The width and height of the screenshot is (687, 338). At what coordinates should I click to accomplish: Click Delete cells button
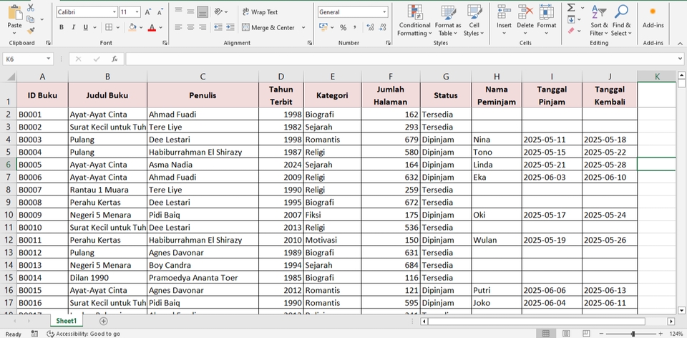pyautogui.click(x=525, y=20)
